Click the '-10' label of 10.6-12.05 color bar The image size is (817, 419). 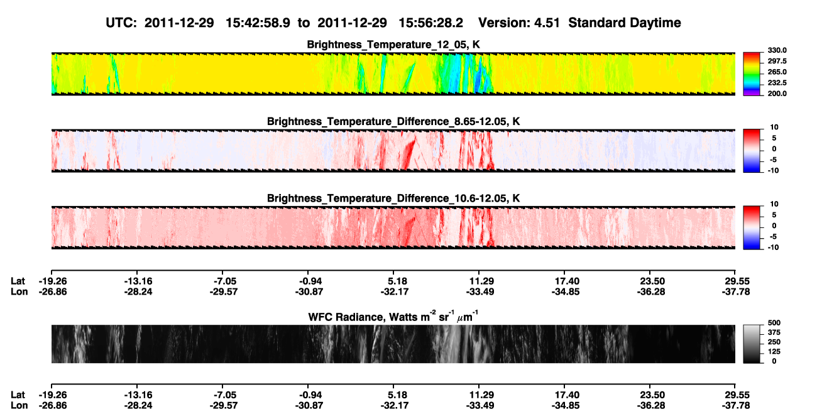[x=773, y=247]
